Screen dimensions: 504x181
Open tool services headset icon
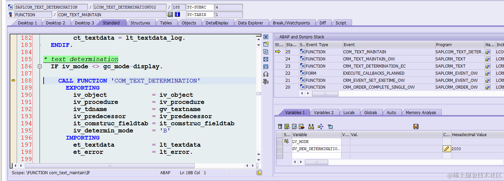266,74
